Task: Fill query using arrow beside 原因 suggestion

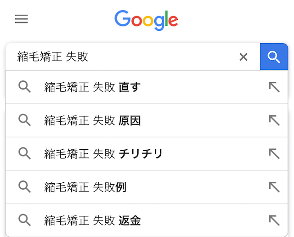Action: pos(274,120)
